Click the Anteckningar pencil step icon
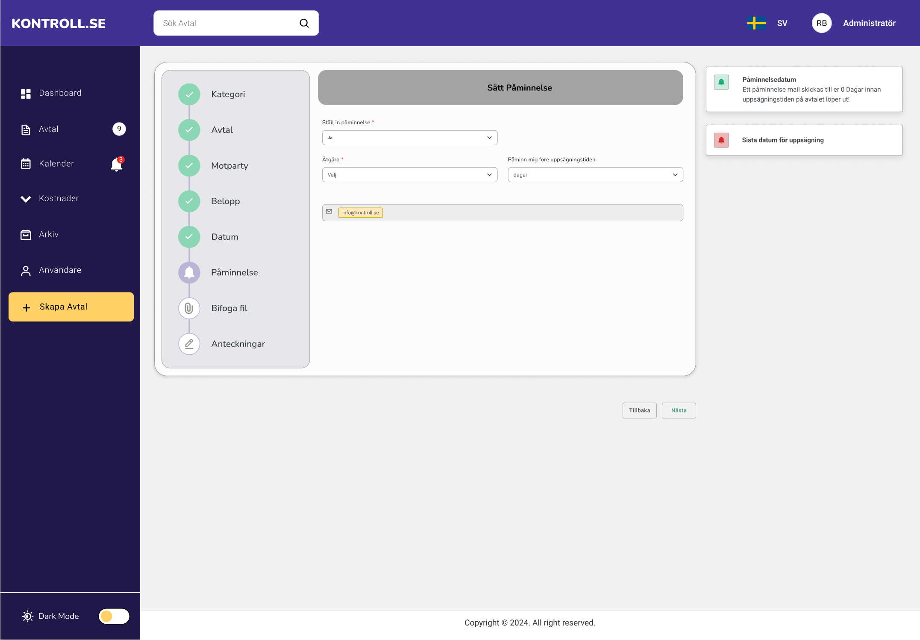The image size is (920, 640). tap(189, 344)
